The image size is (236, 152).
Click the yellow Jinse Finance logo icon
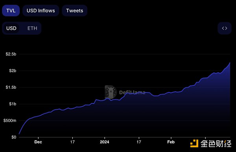194,143
